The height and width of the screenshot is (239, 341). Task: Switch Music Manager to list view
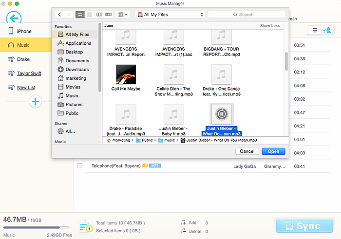[x=314, y=30]
